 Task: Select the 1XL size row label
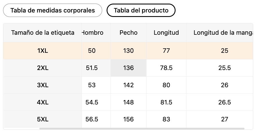pyautogui.click(x=43, y=51)
